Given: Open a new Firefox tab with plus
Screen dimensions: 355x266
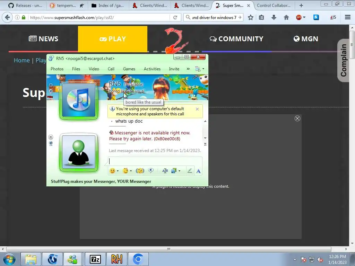Looking at the screenshot, I should pyautogui.click(x=301, y=6).
